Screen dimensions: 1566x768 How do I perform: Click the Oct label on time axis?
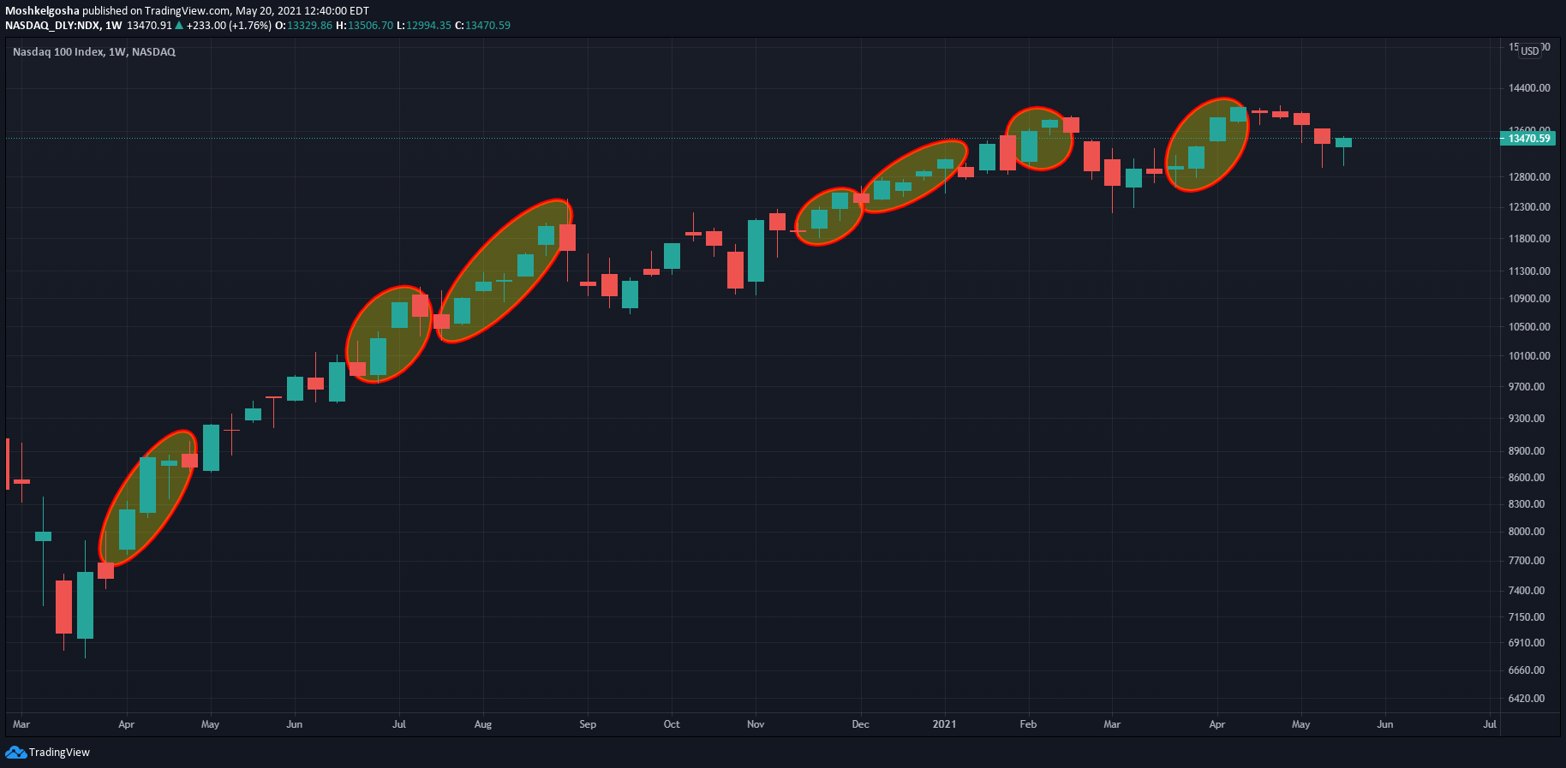pos(672,724)
